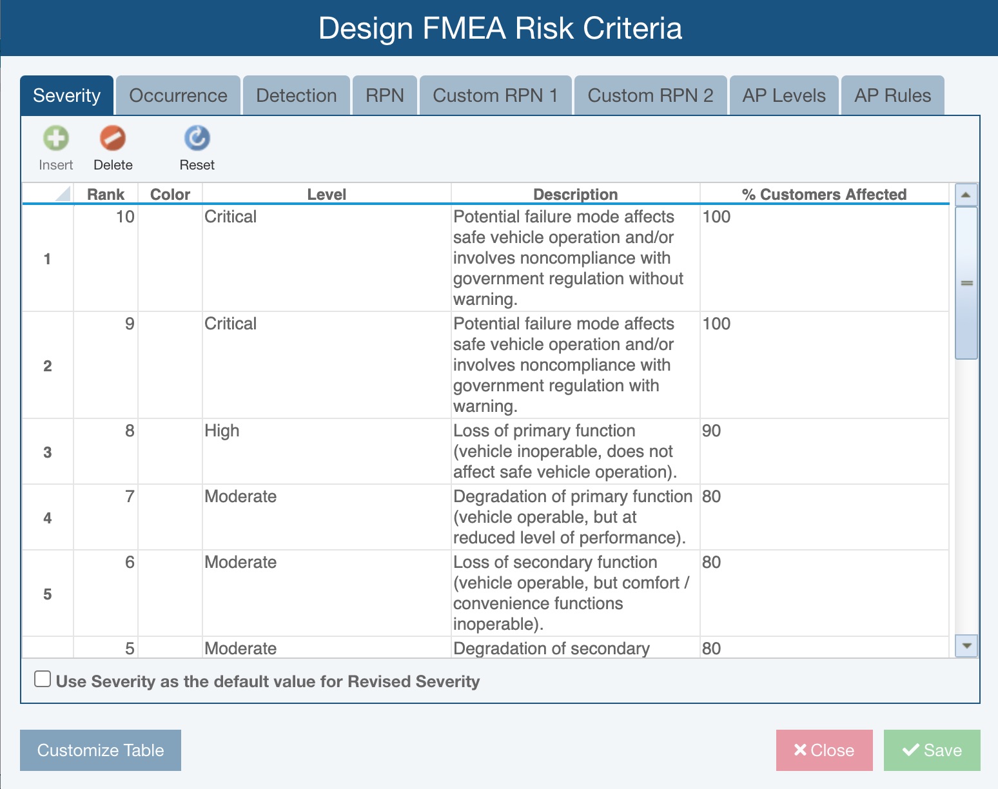
Task: Switch to the Occurrence tab
Action: [178, 95]
